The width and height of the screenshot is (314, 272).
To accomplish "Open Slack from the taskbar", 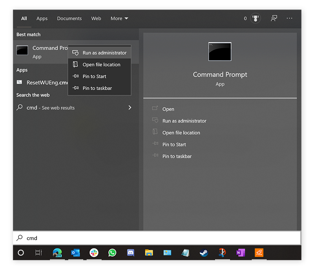I will 94,253.
